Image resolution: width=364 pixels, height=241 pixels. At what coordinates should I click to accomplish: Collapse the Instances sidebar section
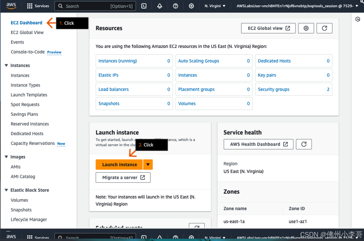[6, 65]
